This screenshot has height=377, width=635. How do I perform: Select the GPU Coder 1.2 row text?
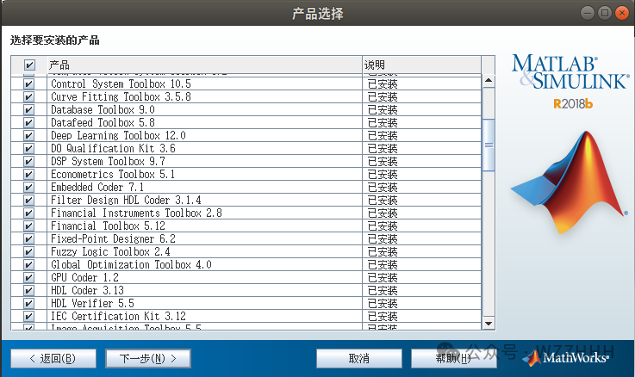84,277
